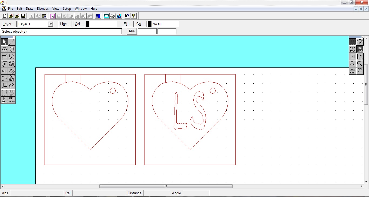Choose the hatched area Fill tool
Viewport: 369px width, 197px height.
point(12,64)
